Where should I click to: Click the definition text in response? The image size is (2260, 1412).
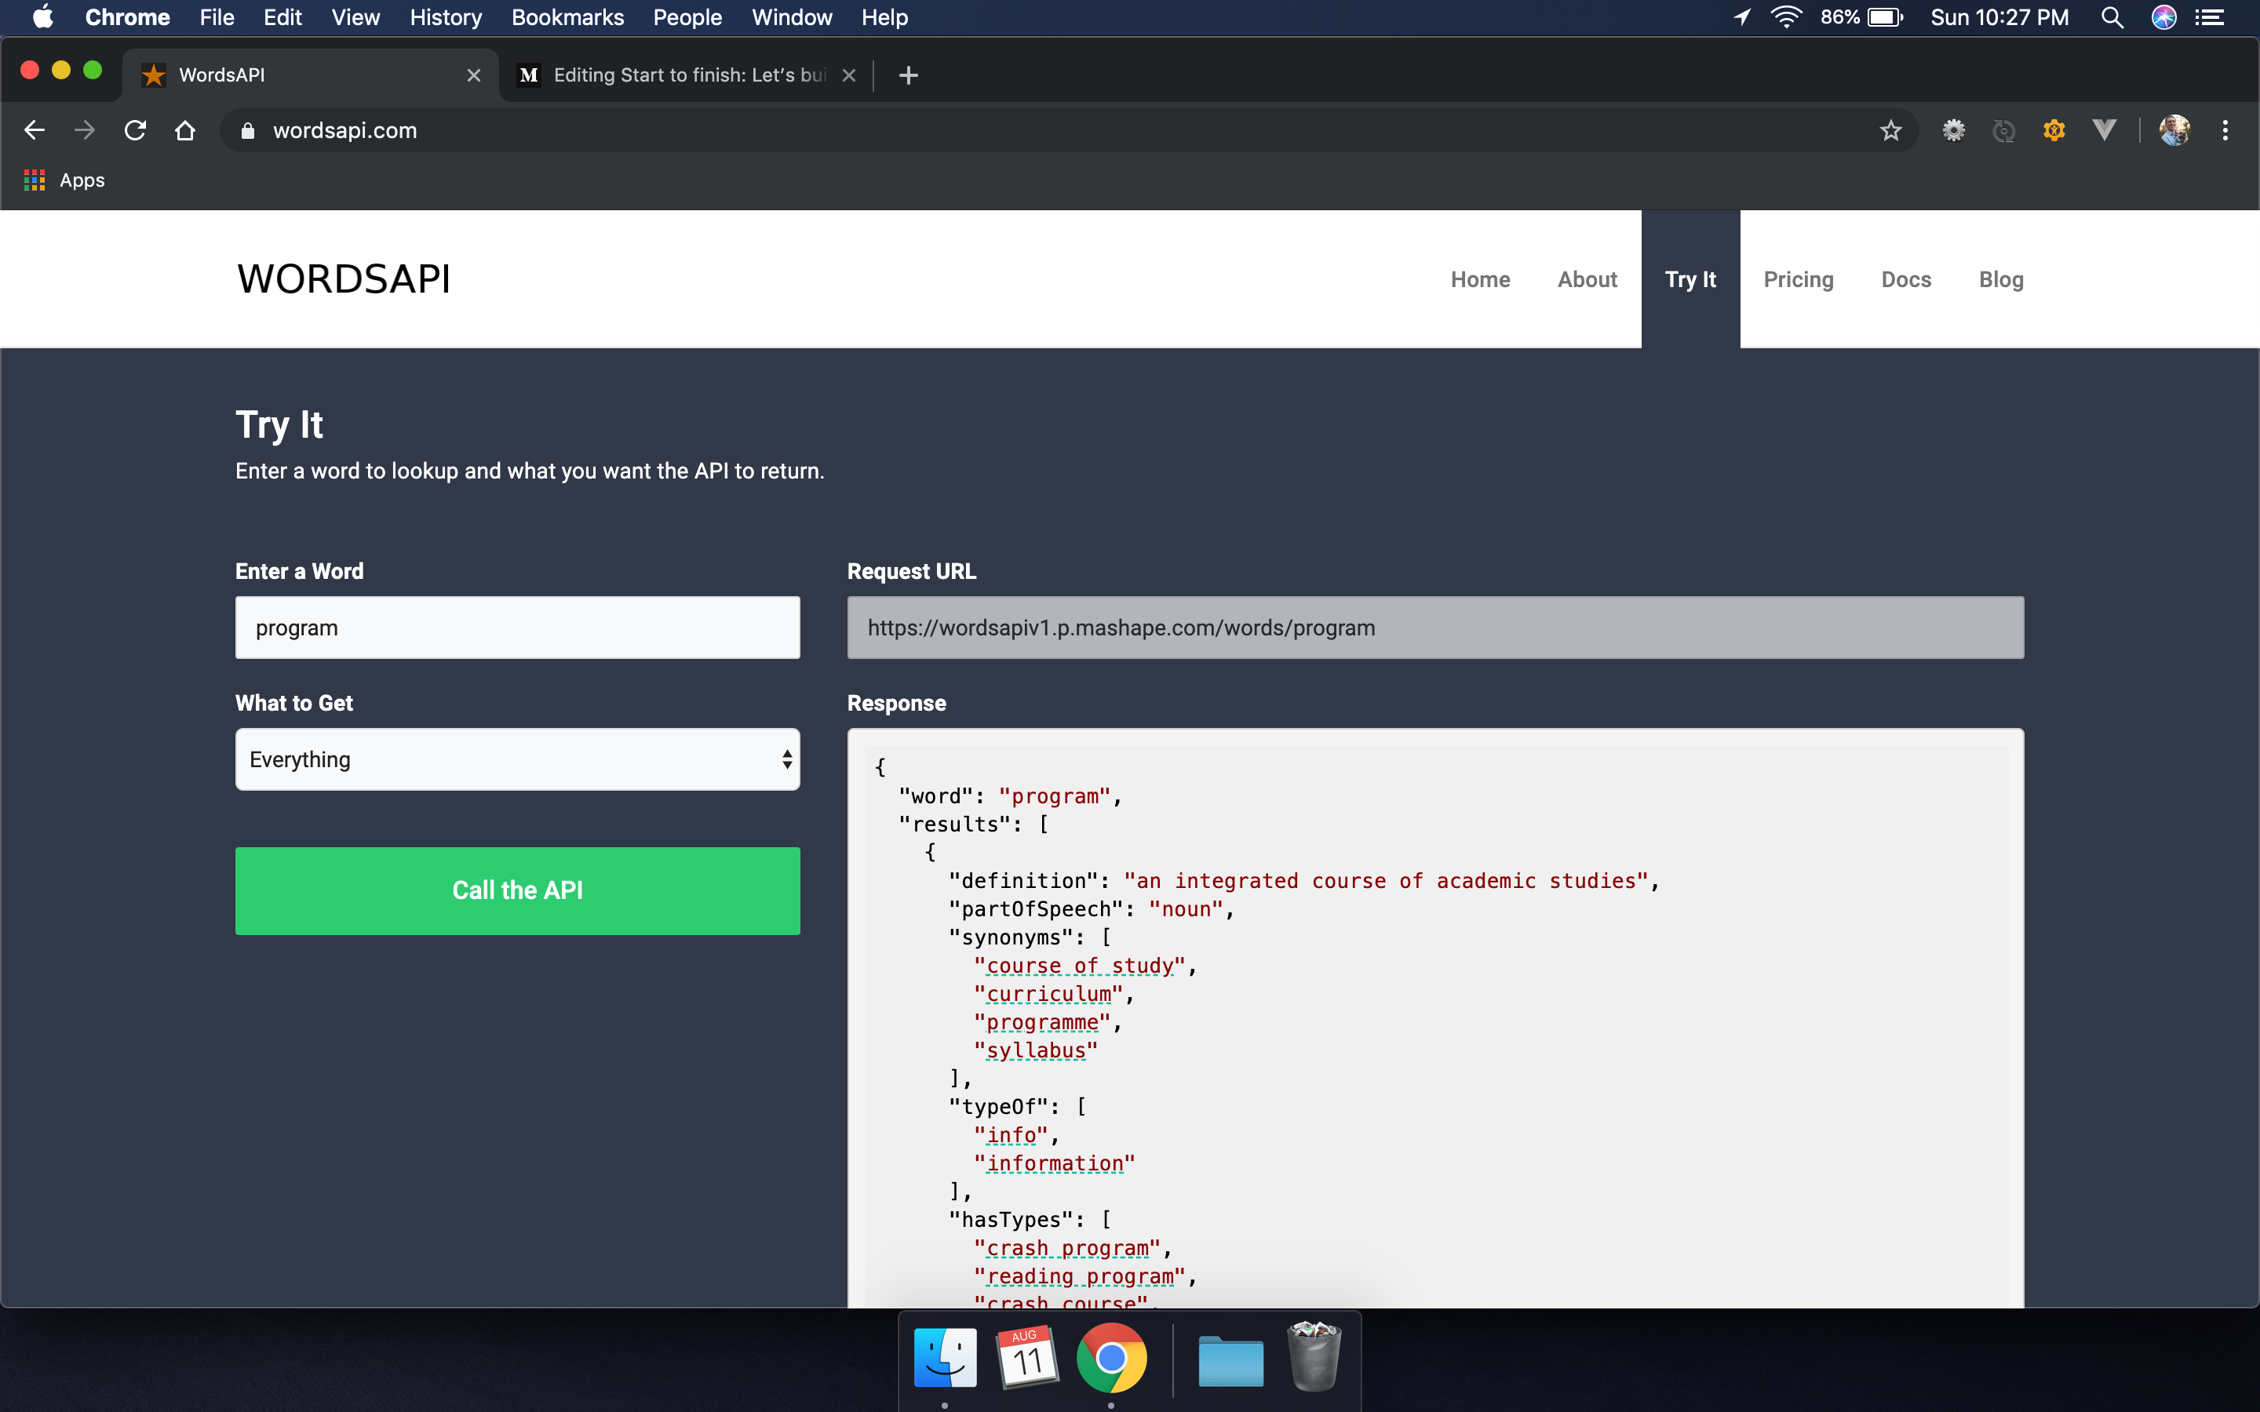(1386, 881)
